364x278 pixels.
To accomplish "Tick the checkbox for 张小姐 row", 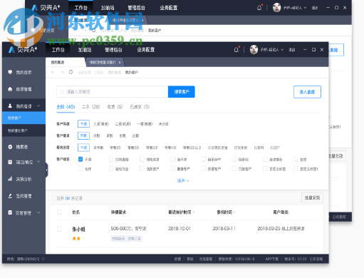I will point(59,229).
